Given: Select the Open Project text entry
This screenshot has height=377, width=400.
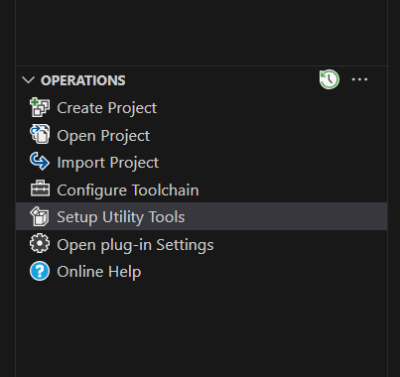Looking at the screenshot, I should [x=103, y=136].
